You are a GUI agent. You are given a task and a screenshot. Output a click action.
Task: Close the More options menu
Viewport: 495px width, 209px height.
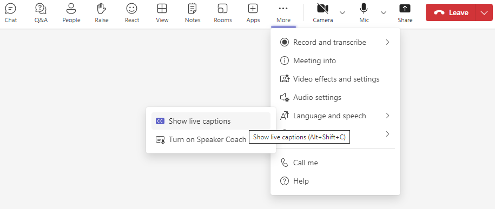pyautogui.click(x=283, y=13)
